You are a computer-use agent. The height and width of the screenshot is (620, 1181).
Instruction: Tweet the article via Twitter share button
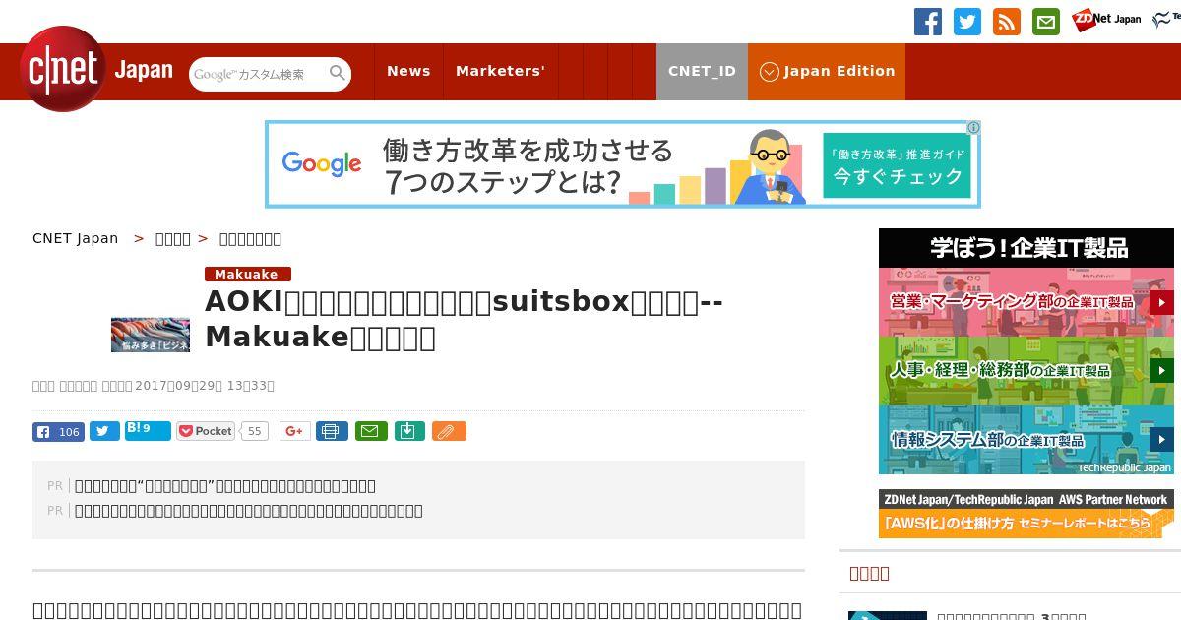(104, 431)
